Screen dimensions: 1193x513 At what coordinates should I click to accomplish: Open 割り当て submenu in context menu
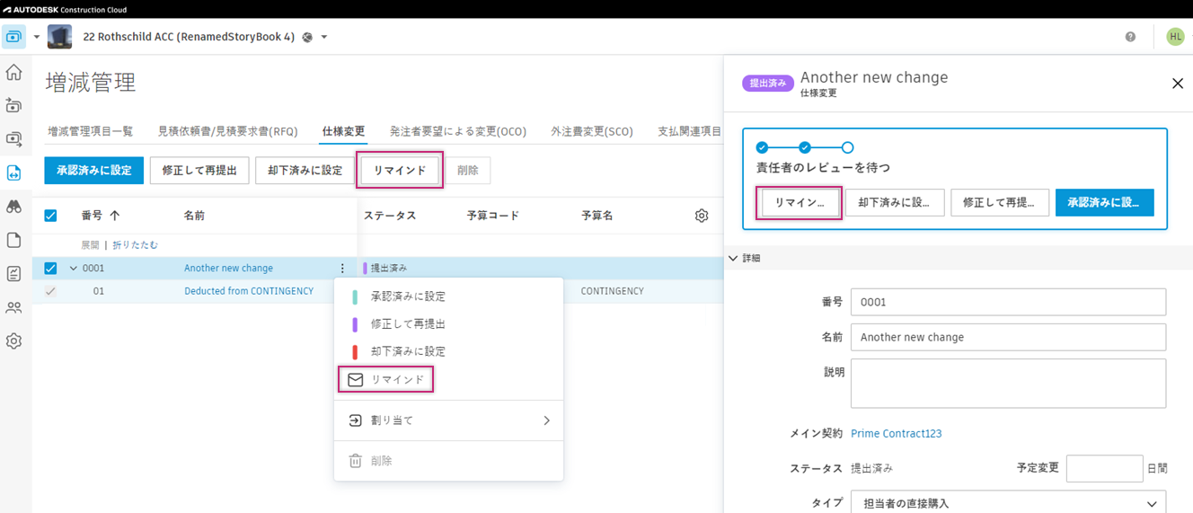pos(448,420)
